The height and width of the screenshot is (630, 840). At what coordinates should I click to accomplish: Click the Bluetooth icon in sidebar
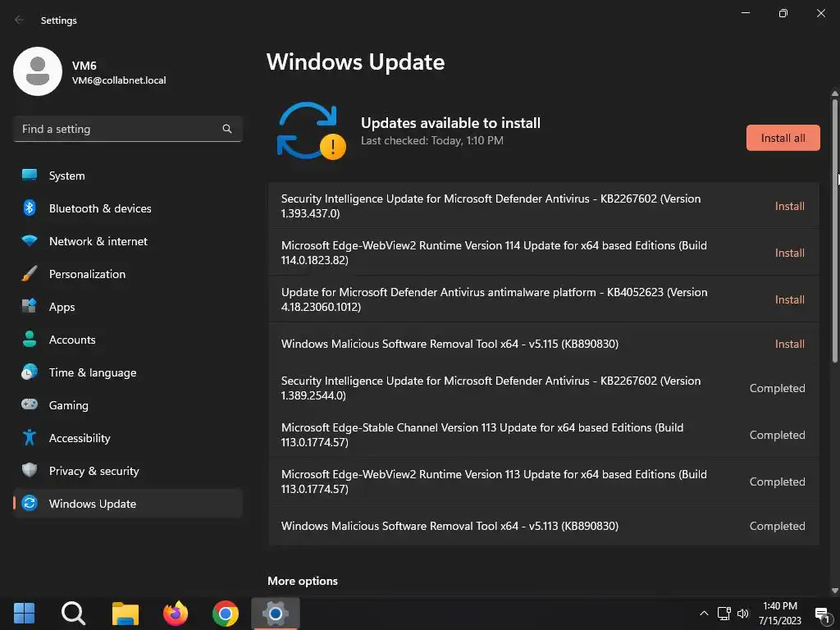coord(30,208)
